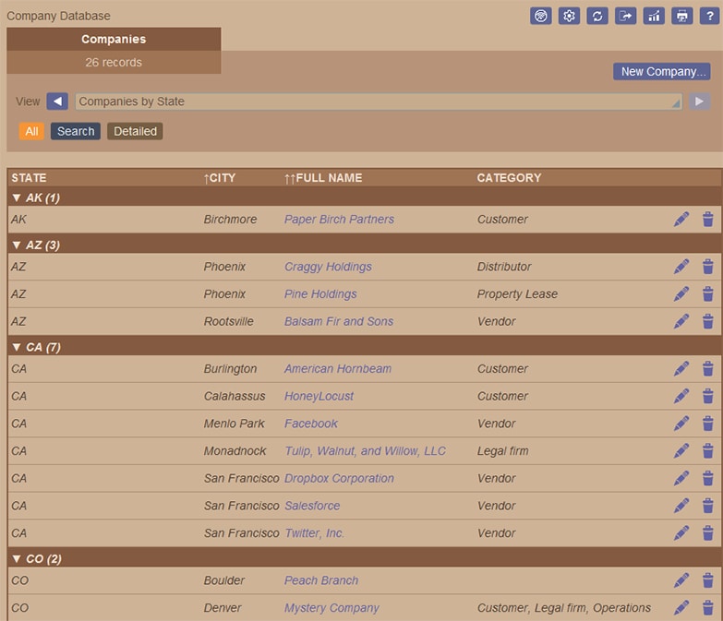The height and width of the screenshot is (621, 723).
Task: Print the company list
Action: tap(681, 16)
